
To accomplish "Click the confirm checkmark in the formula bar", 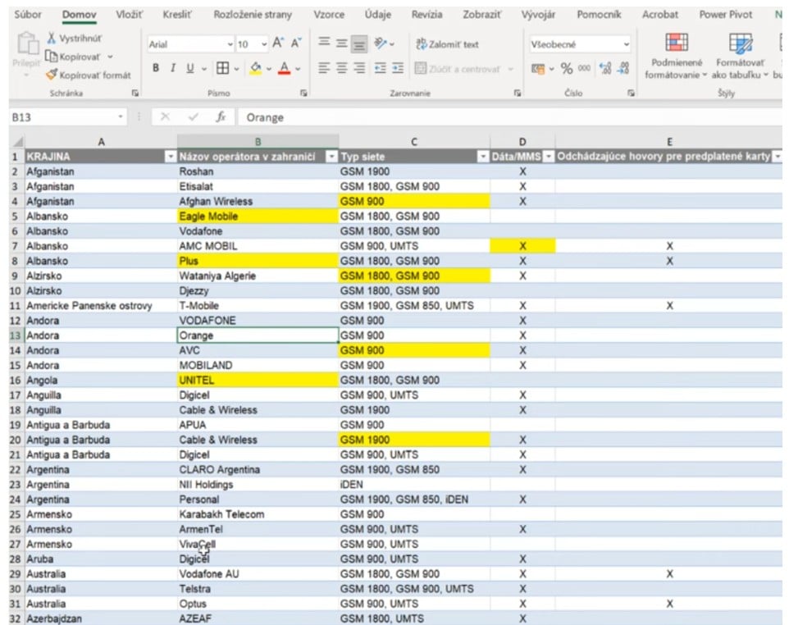I will (193, 117).
